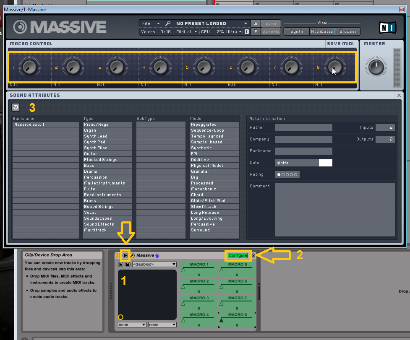Click the Macro 8 knob in Massive
Image resolution: width=410 pixels, height=340 pixels.
[x=335, y=67]
